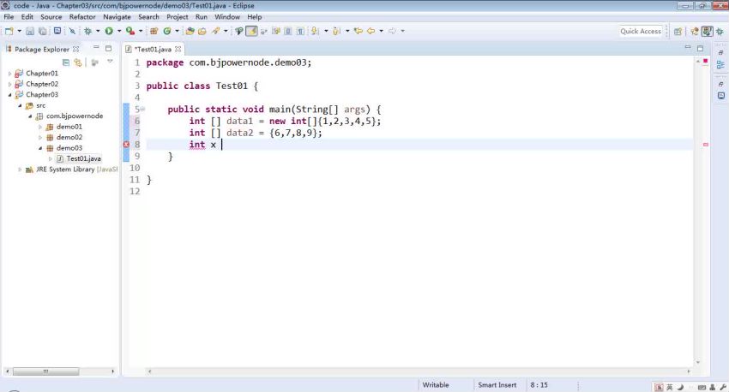Viewport: 729px width, 392px height.
Task: Switch to the Debug perspective icon
Action: click(720, 31)
